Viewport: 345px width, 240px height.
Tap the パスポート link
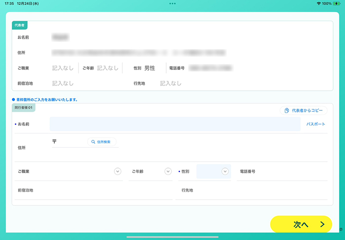click(x=315, y=124)
